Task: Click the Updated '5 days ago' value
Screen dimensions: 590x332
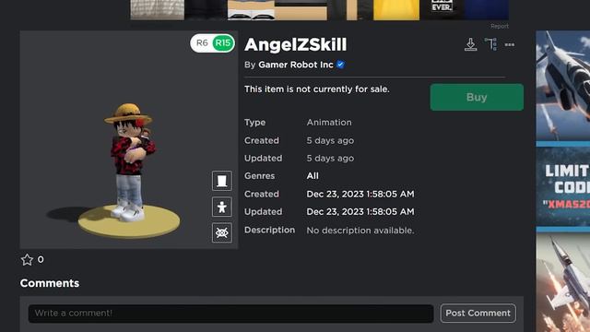Action: 330,158
